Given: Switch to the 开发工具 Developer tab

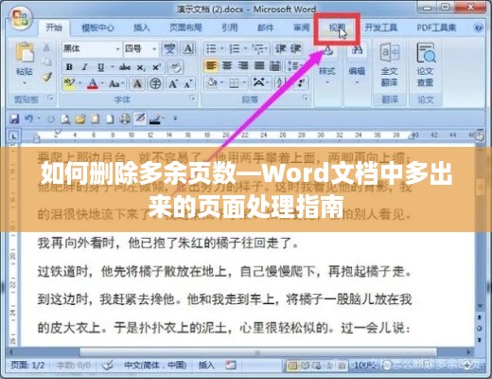Looking at the screenshot, I should pos(380,27).
